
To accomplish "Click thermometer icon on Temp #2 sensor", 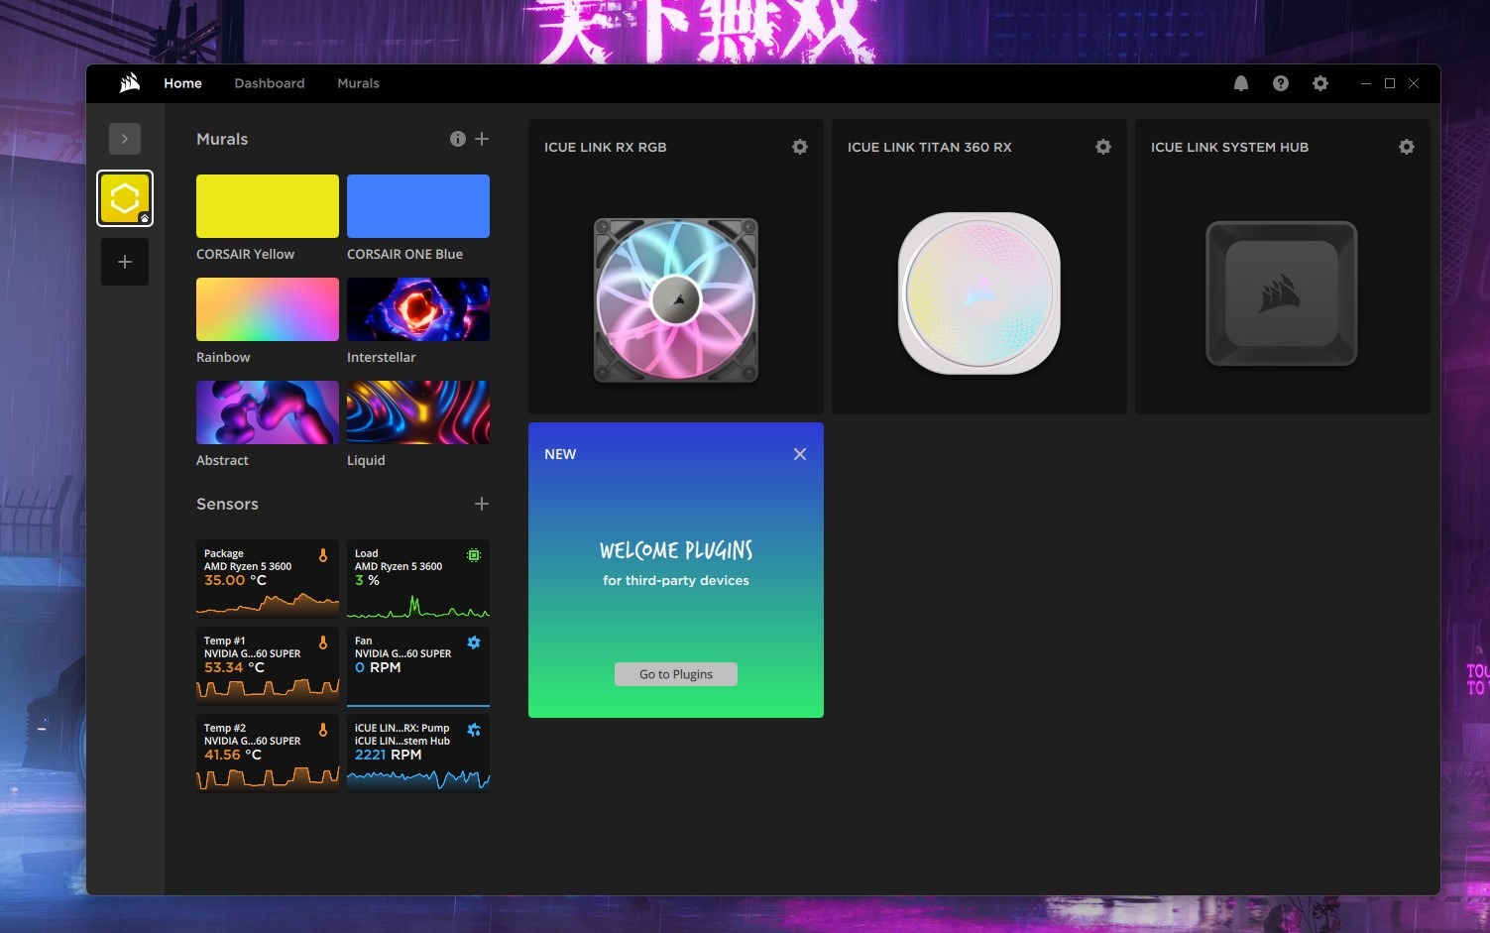I will [323, 731].
